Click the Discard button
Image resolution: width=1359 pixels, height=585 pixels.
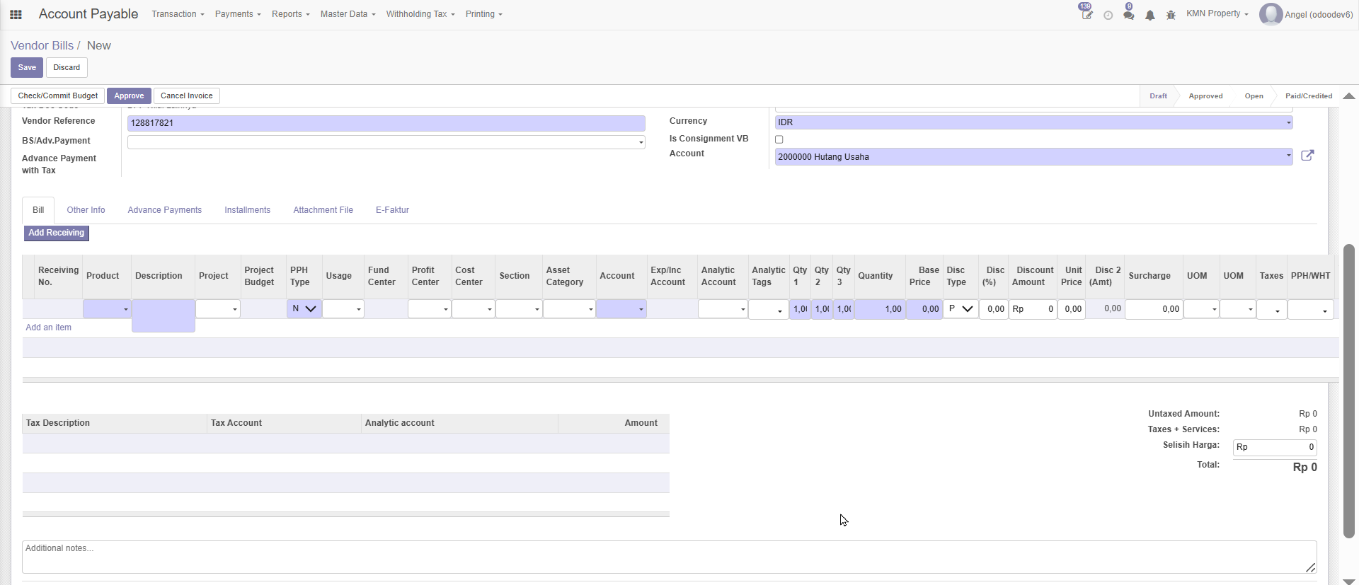(67, 68)
